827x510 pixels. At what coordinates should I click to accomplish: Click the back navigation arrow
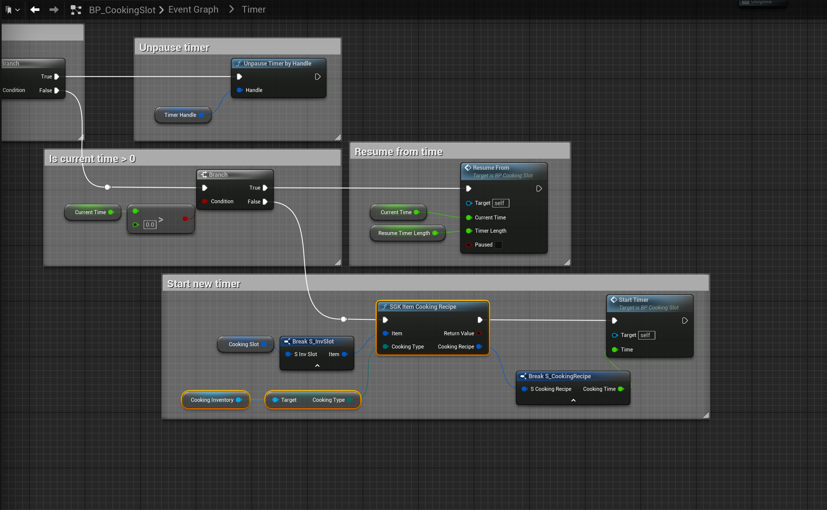[x=35, y=10]
